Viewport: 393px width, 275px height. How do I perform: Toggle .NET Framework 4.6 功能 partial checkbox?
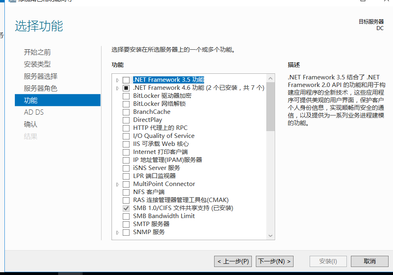[126, 88]
